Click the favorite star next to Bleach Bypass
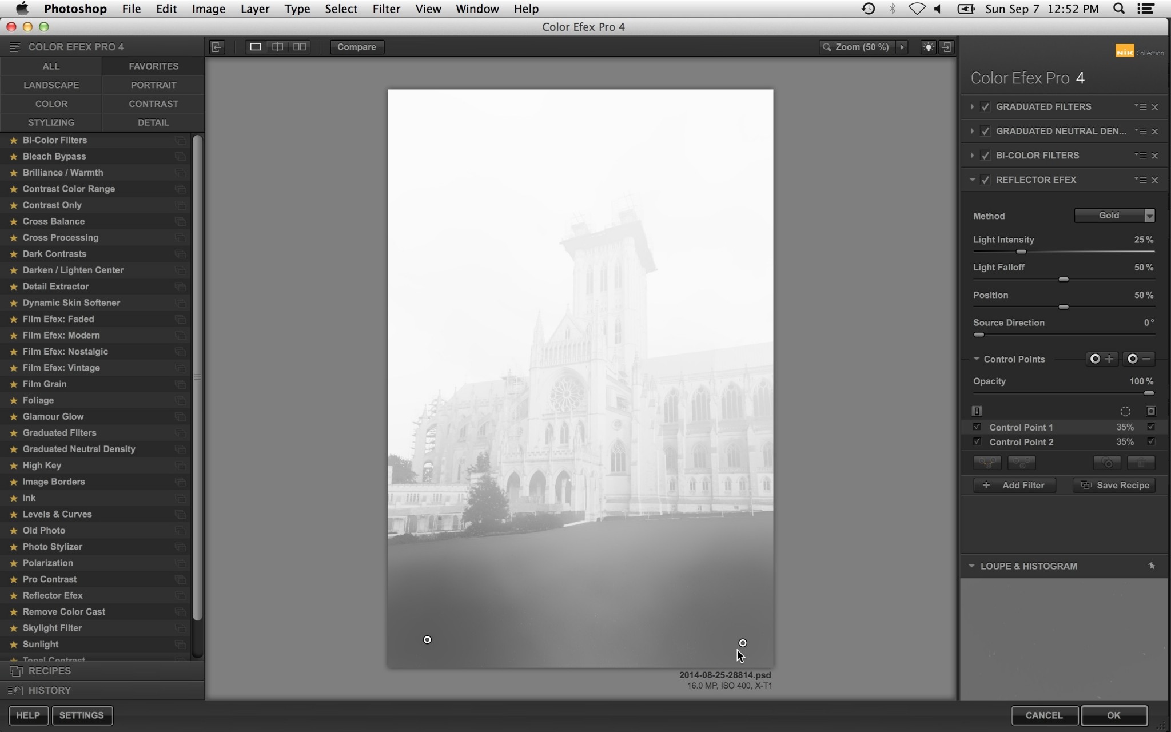1171x732 pixels. pos(14,157)
